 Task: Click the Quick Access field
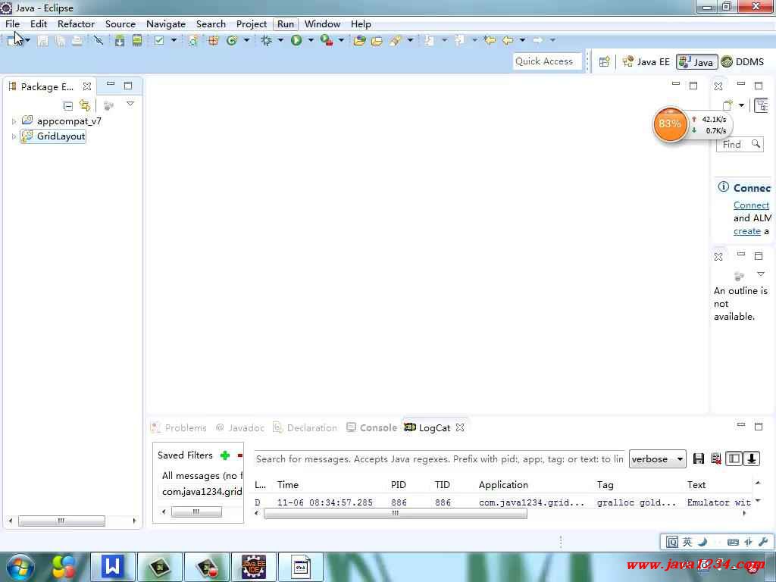coord(547,61)
